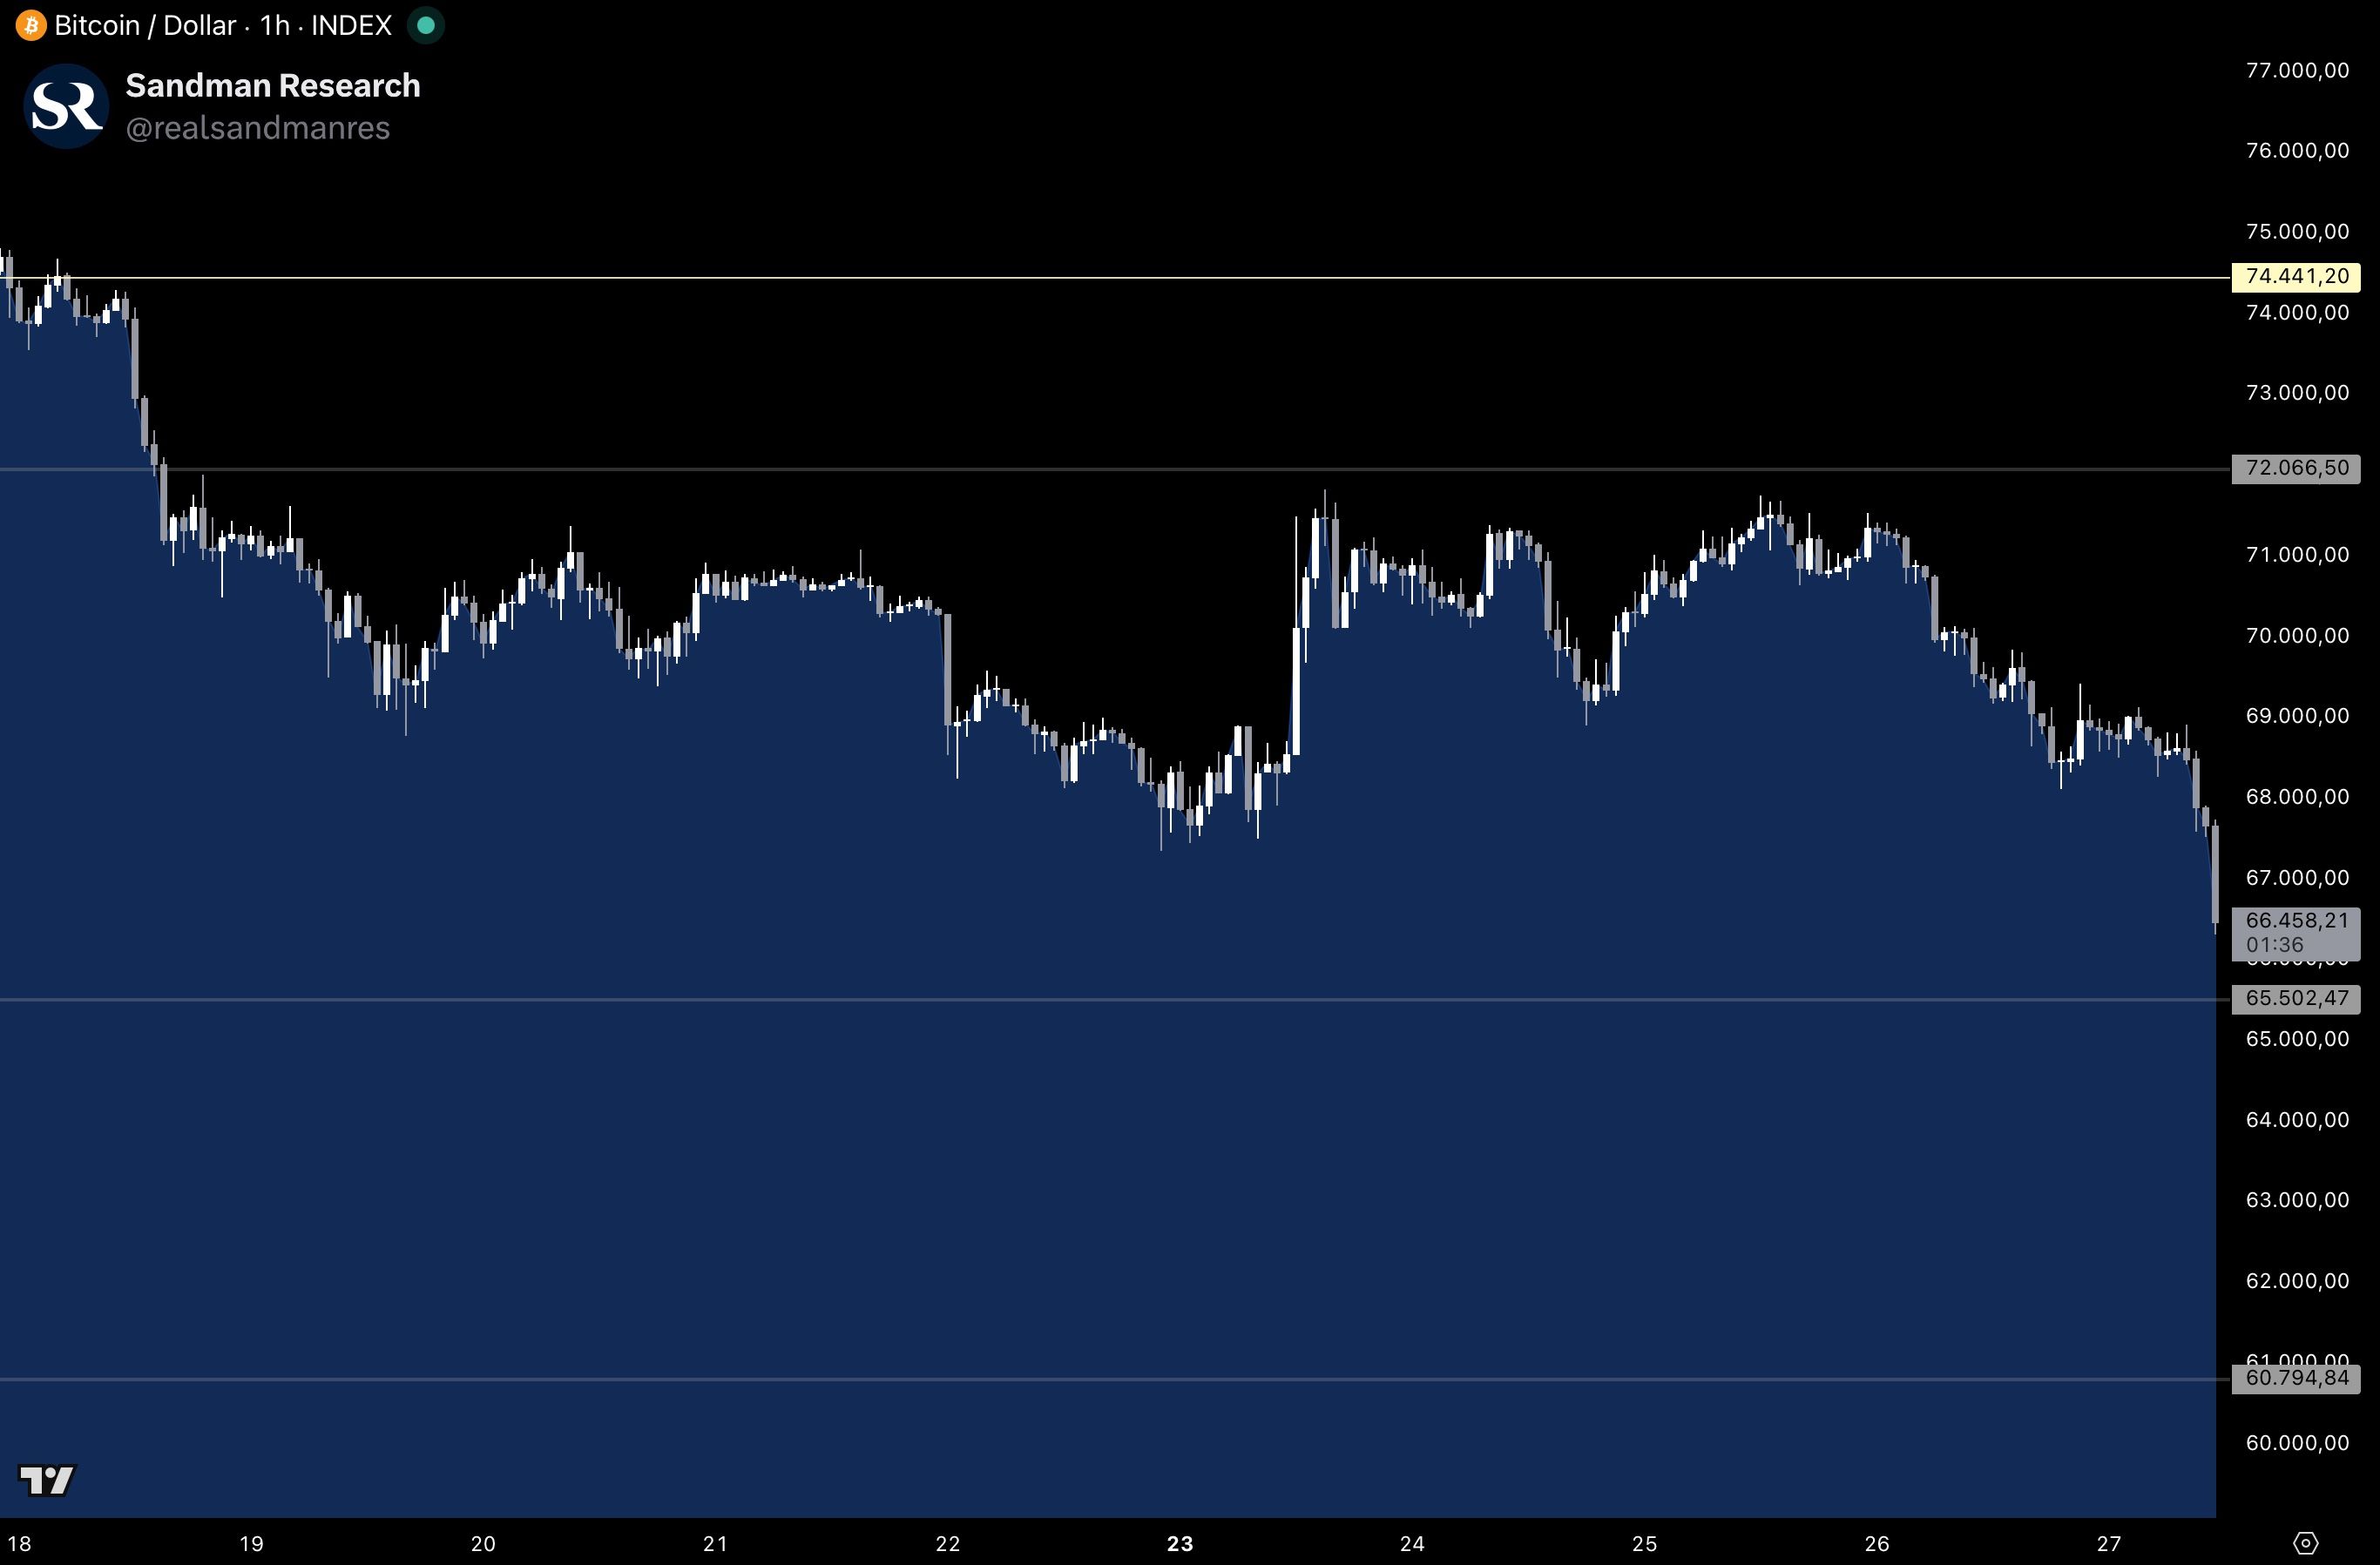Click the 77.000,00 price scale label
2380x1565 pixels.
point(2297,70)
